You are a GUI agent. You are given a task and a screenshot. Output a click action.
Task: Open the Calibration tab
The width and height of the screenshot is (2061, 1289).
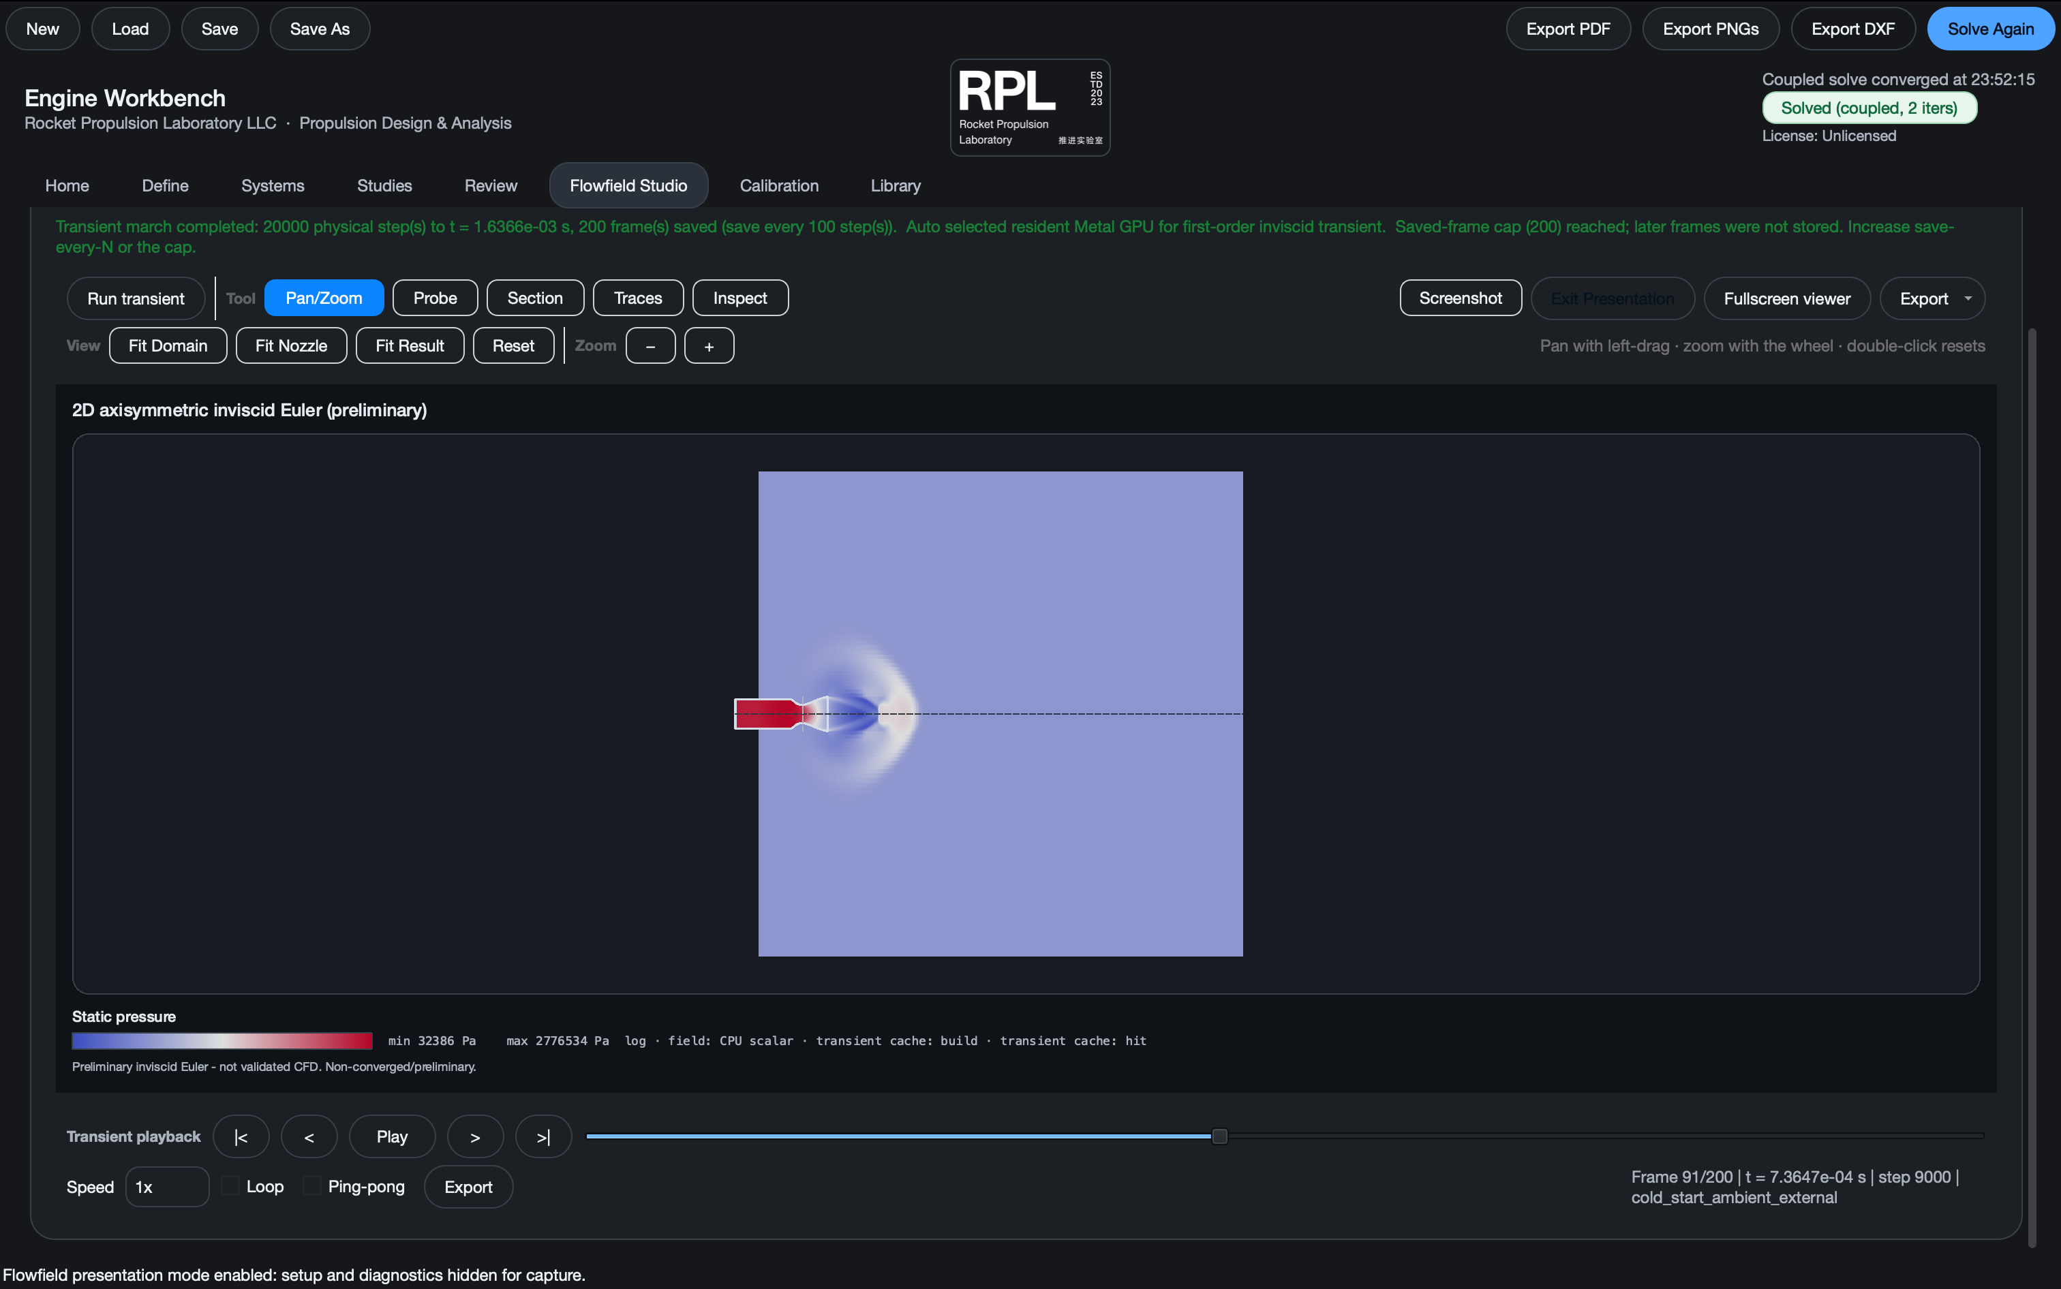pos(780,185)
